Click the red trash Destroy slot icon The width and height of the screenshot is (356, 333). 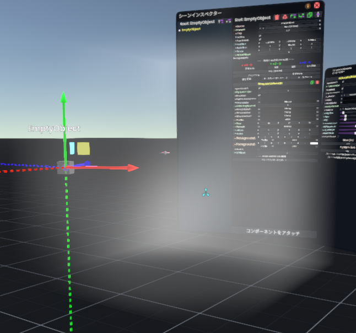click(x=277, y=17)
